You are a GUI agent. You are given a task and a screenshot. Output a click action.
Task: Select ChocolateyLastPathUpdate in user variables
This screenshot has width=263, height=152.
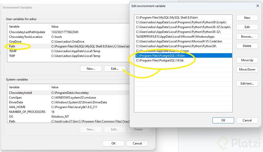point(27,32)
